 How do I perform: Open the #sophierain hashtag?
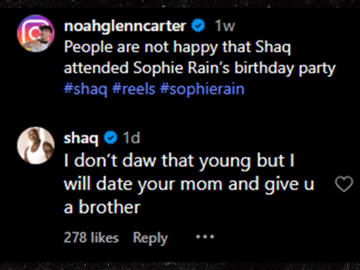coord(202,90)
